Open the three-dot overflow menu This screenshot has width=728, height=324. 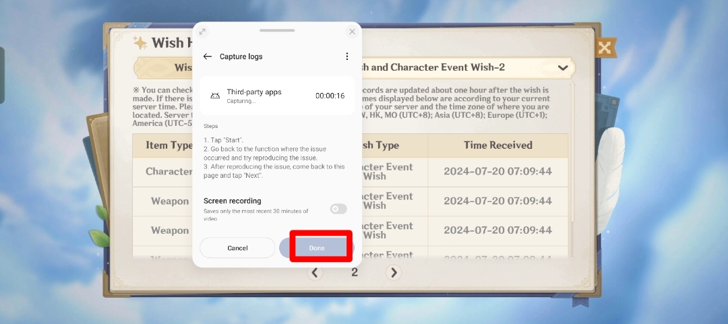[x=347, y=56]
